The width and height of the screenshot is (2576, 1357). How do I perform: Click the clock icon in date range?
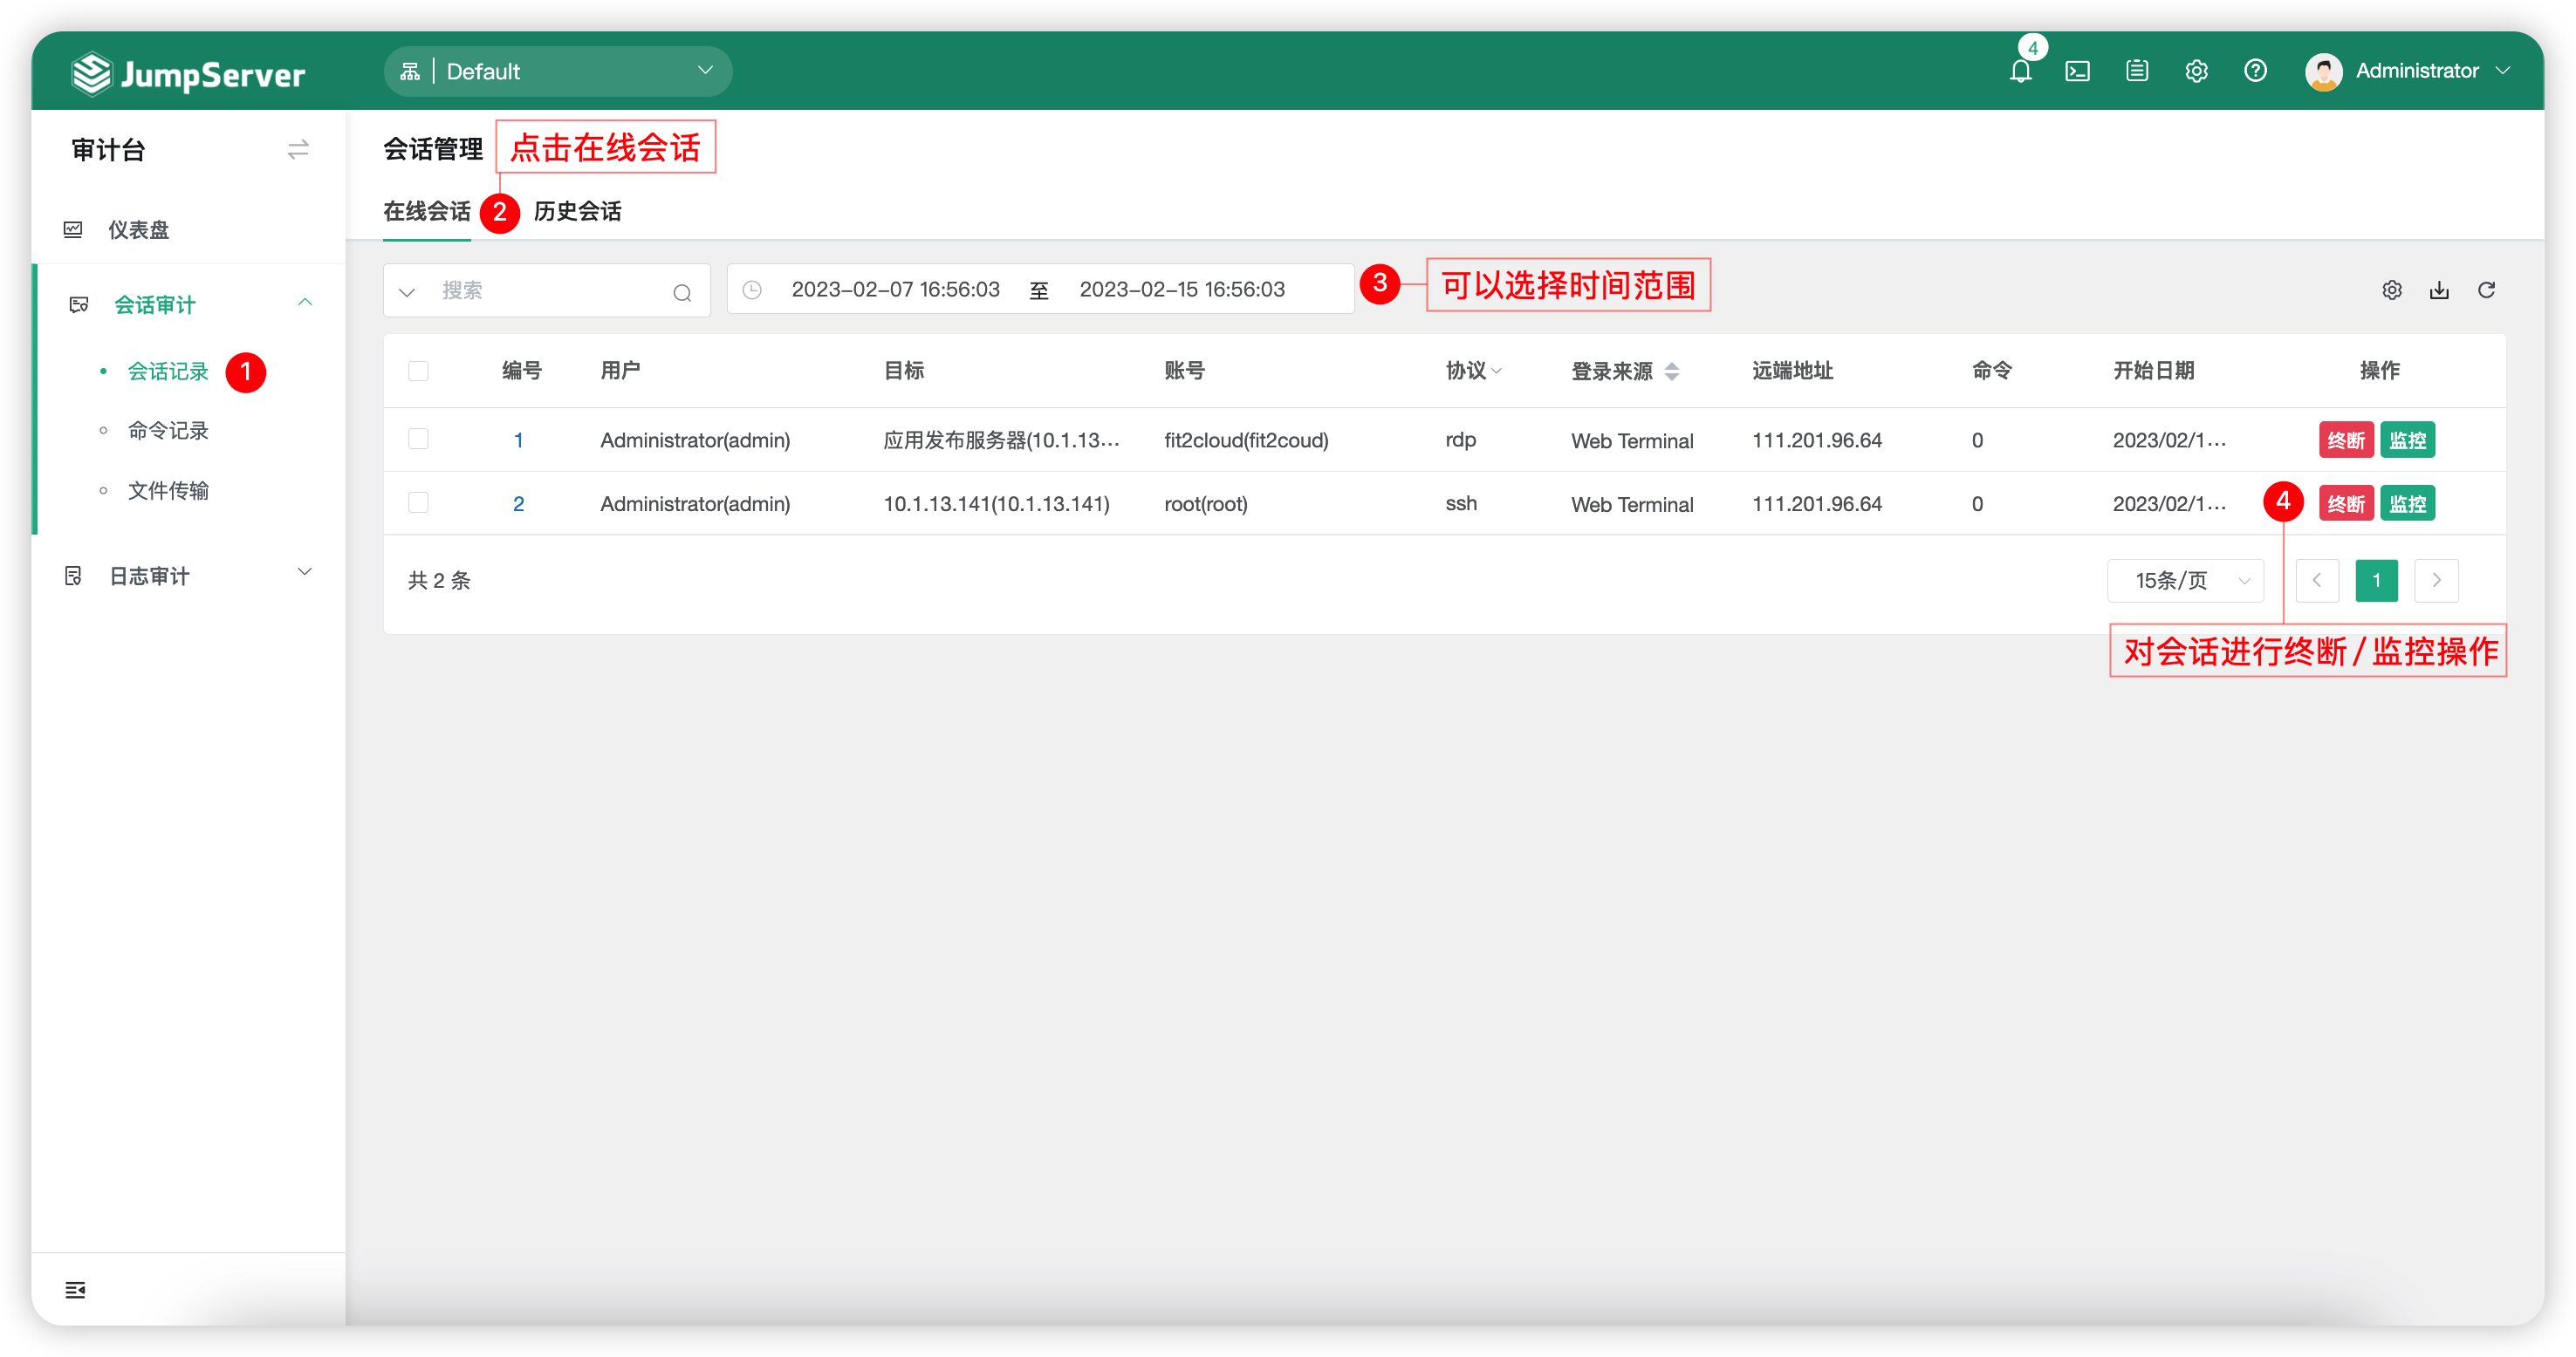click(752, 290)
